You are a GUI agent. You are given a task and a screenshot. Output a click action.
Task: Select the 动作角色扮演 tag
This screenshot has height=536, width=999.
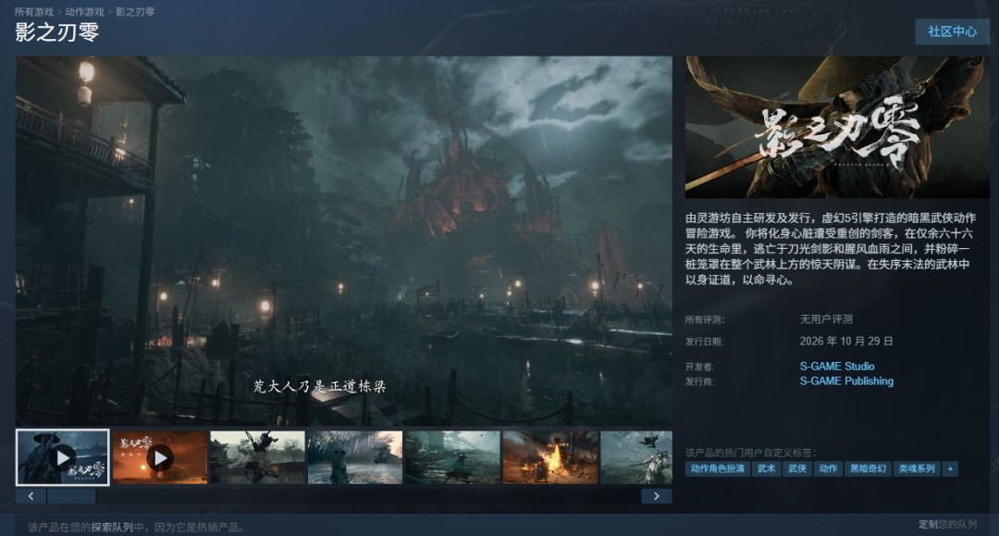point(718,469)
